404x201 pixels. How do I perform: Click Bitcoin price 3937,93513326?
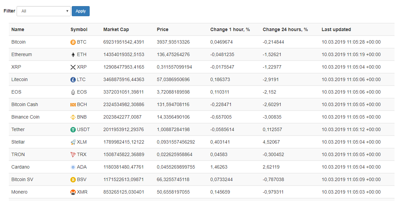coord(173,42)
